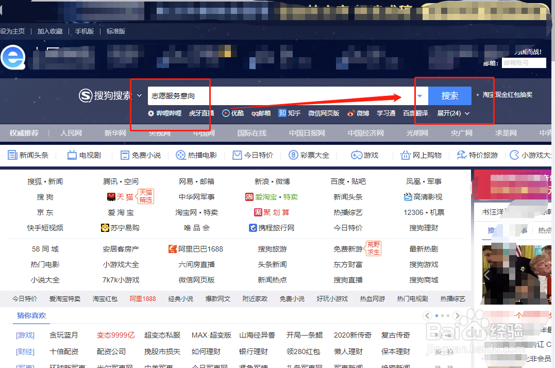Switch to 标准版 version

click(116, 31)
